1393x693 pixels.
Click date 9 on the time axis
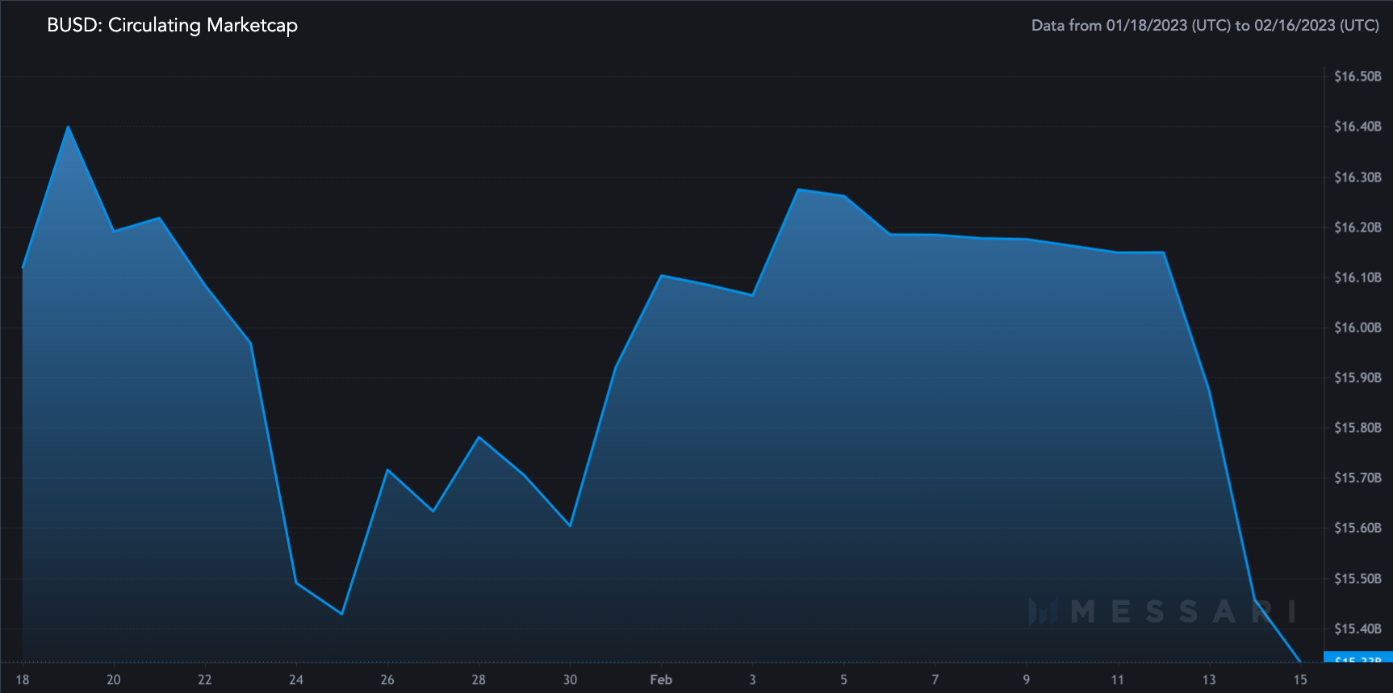tap(1027, 679)
